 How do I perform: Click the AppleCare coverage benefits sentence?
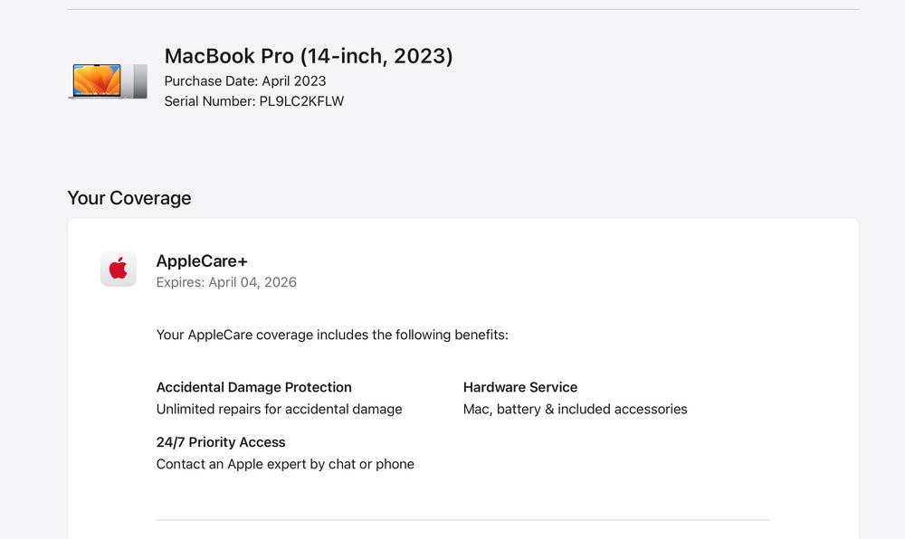[x=332, y=335]
